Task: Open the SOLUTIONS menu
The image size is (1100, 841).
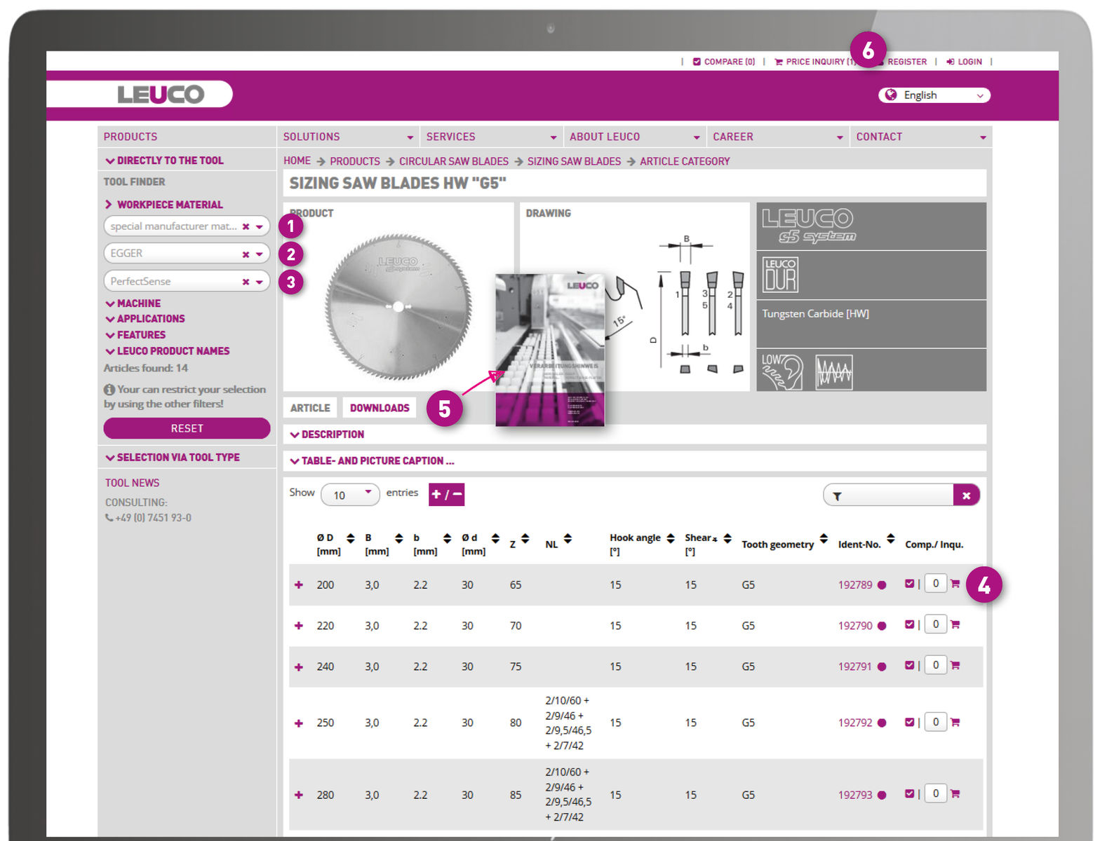Action: point(347,137)
